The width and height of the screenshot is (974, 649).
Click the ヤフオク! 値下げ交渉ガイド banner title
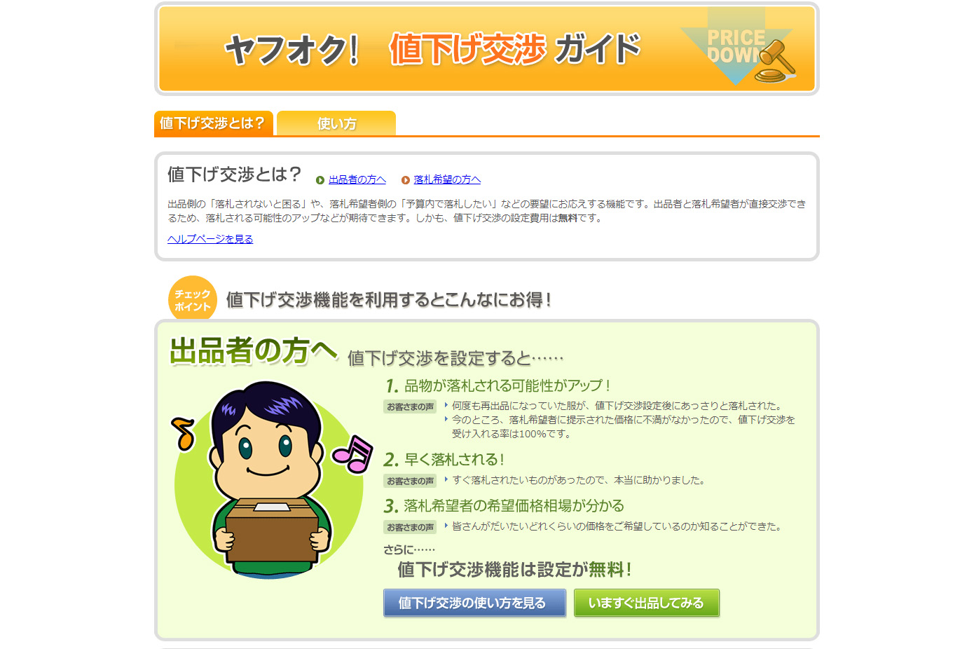coord(432,49)
